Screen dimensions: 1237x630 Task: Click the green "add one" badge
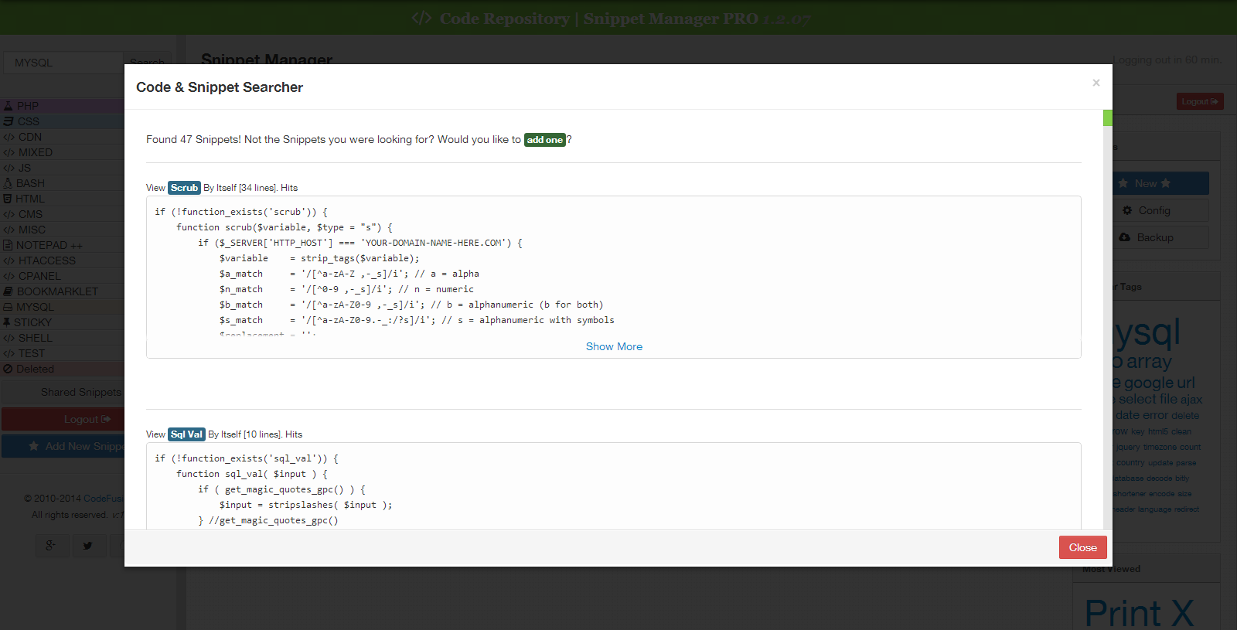coord(544,140)
